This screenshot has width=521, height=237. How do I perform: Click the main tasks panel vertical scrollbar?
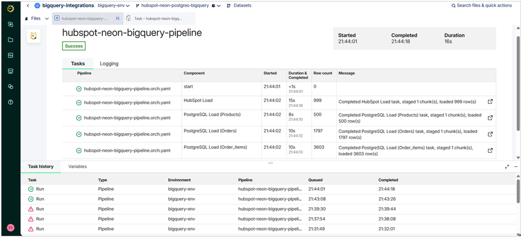tap(518, 83)
